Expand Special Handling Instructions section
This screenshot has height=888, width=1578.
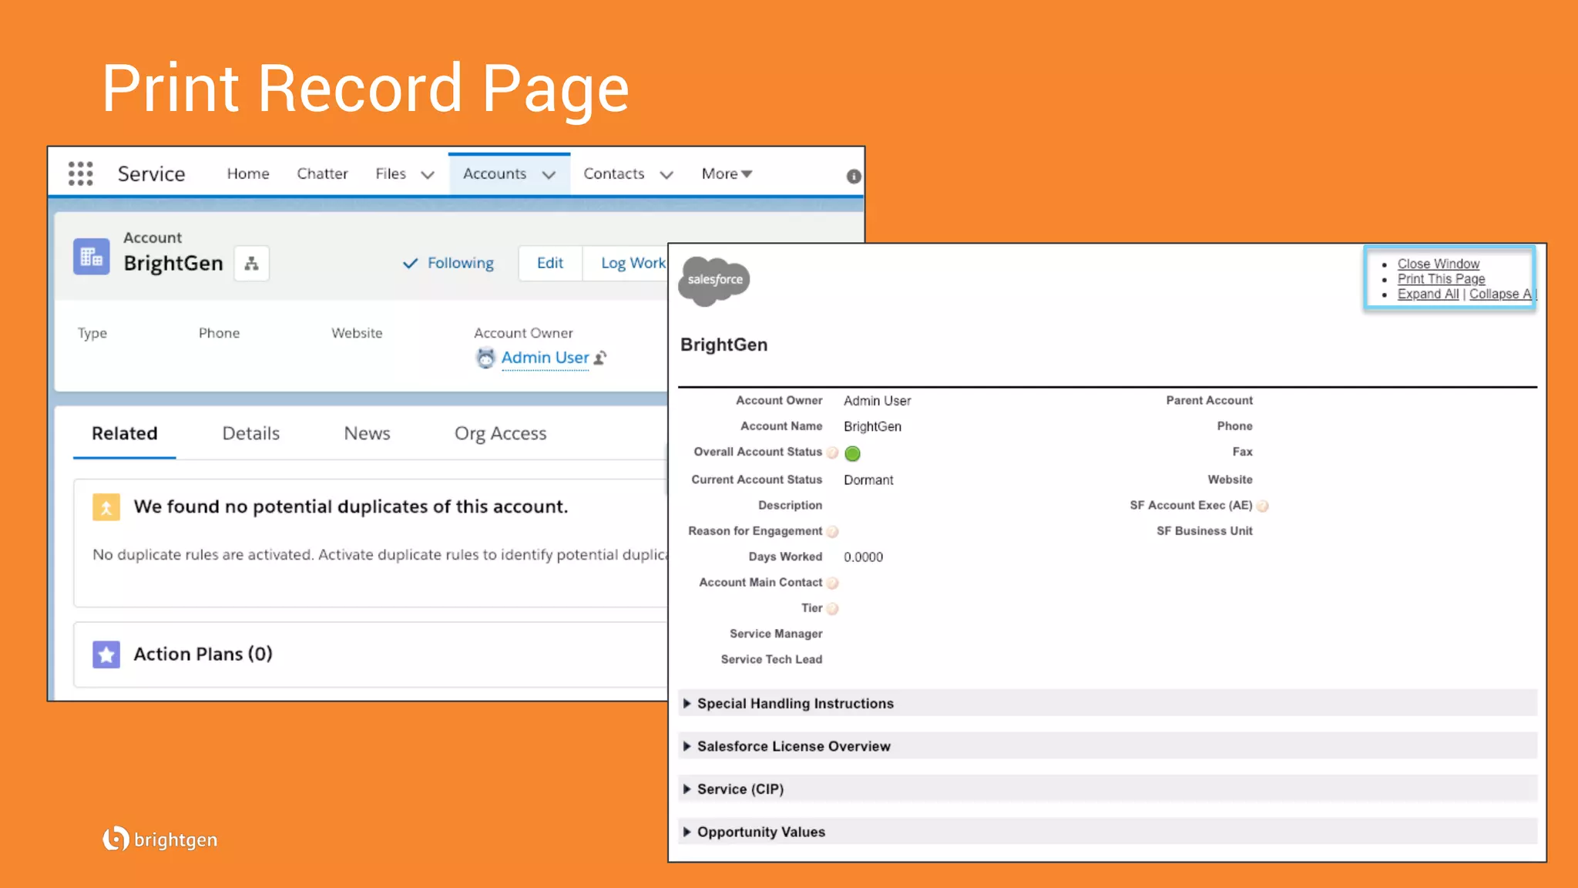coord(687,704)
